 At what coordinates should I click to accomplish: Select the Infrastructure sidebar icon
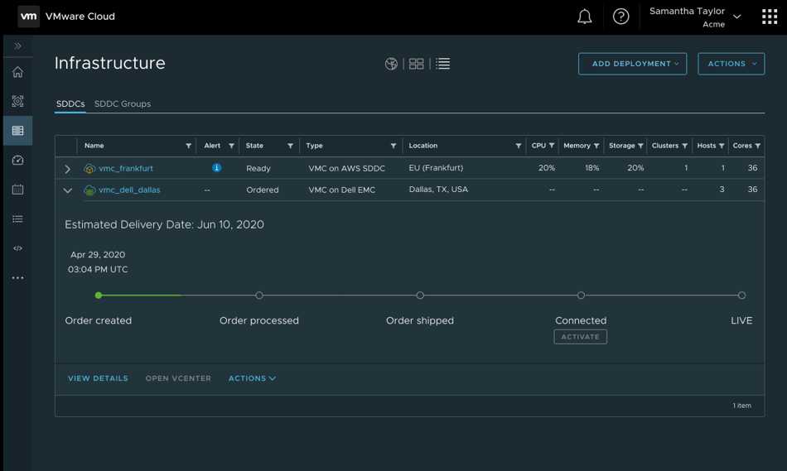tap(17, 131)
